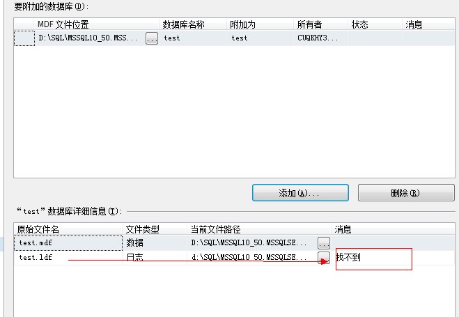Click the 原始文件名 column header
Screen dimensions: 459x317
39,229
